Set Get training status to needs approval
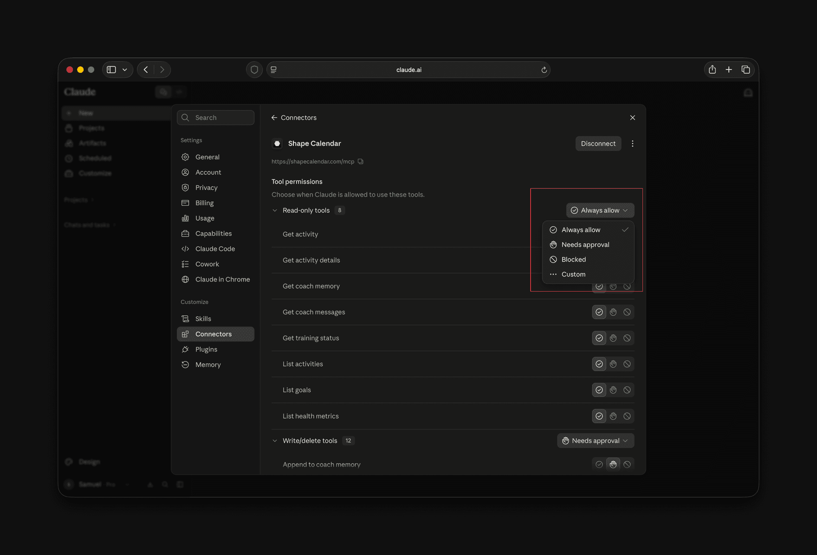Screen dimensions: 817x555 (613, 338)
